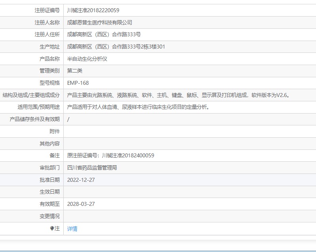Open the 详情 details link
Screen dimensions: 316x252
[x=72, y=229]
